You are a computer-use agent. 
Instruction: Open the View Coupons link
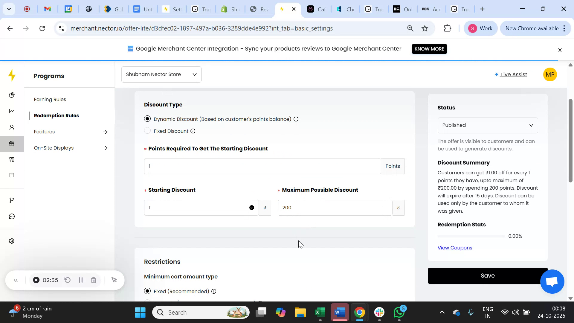click(x=454, y=247)
